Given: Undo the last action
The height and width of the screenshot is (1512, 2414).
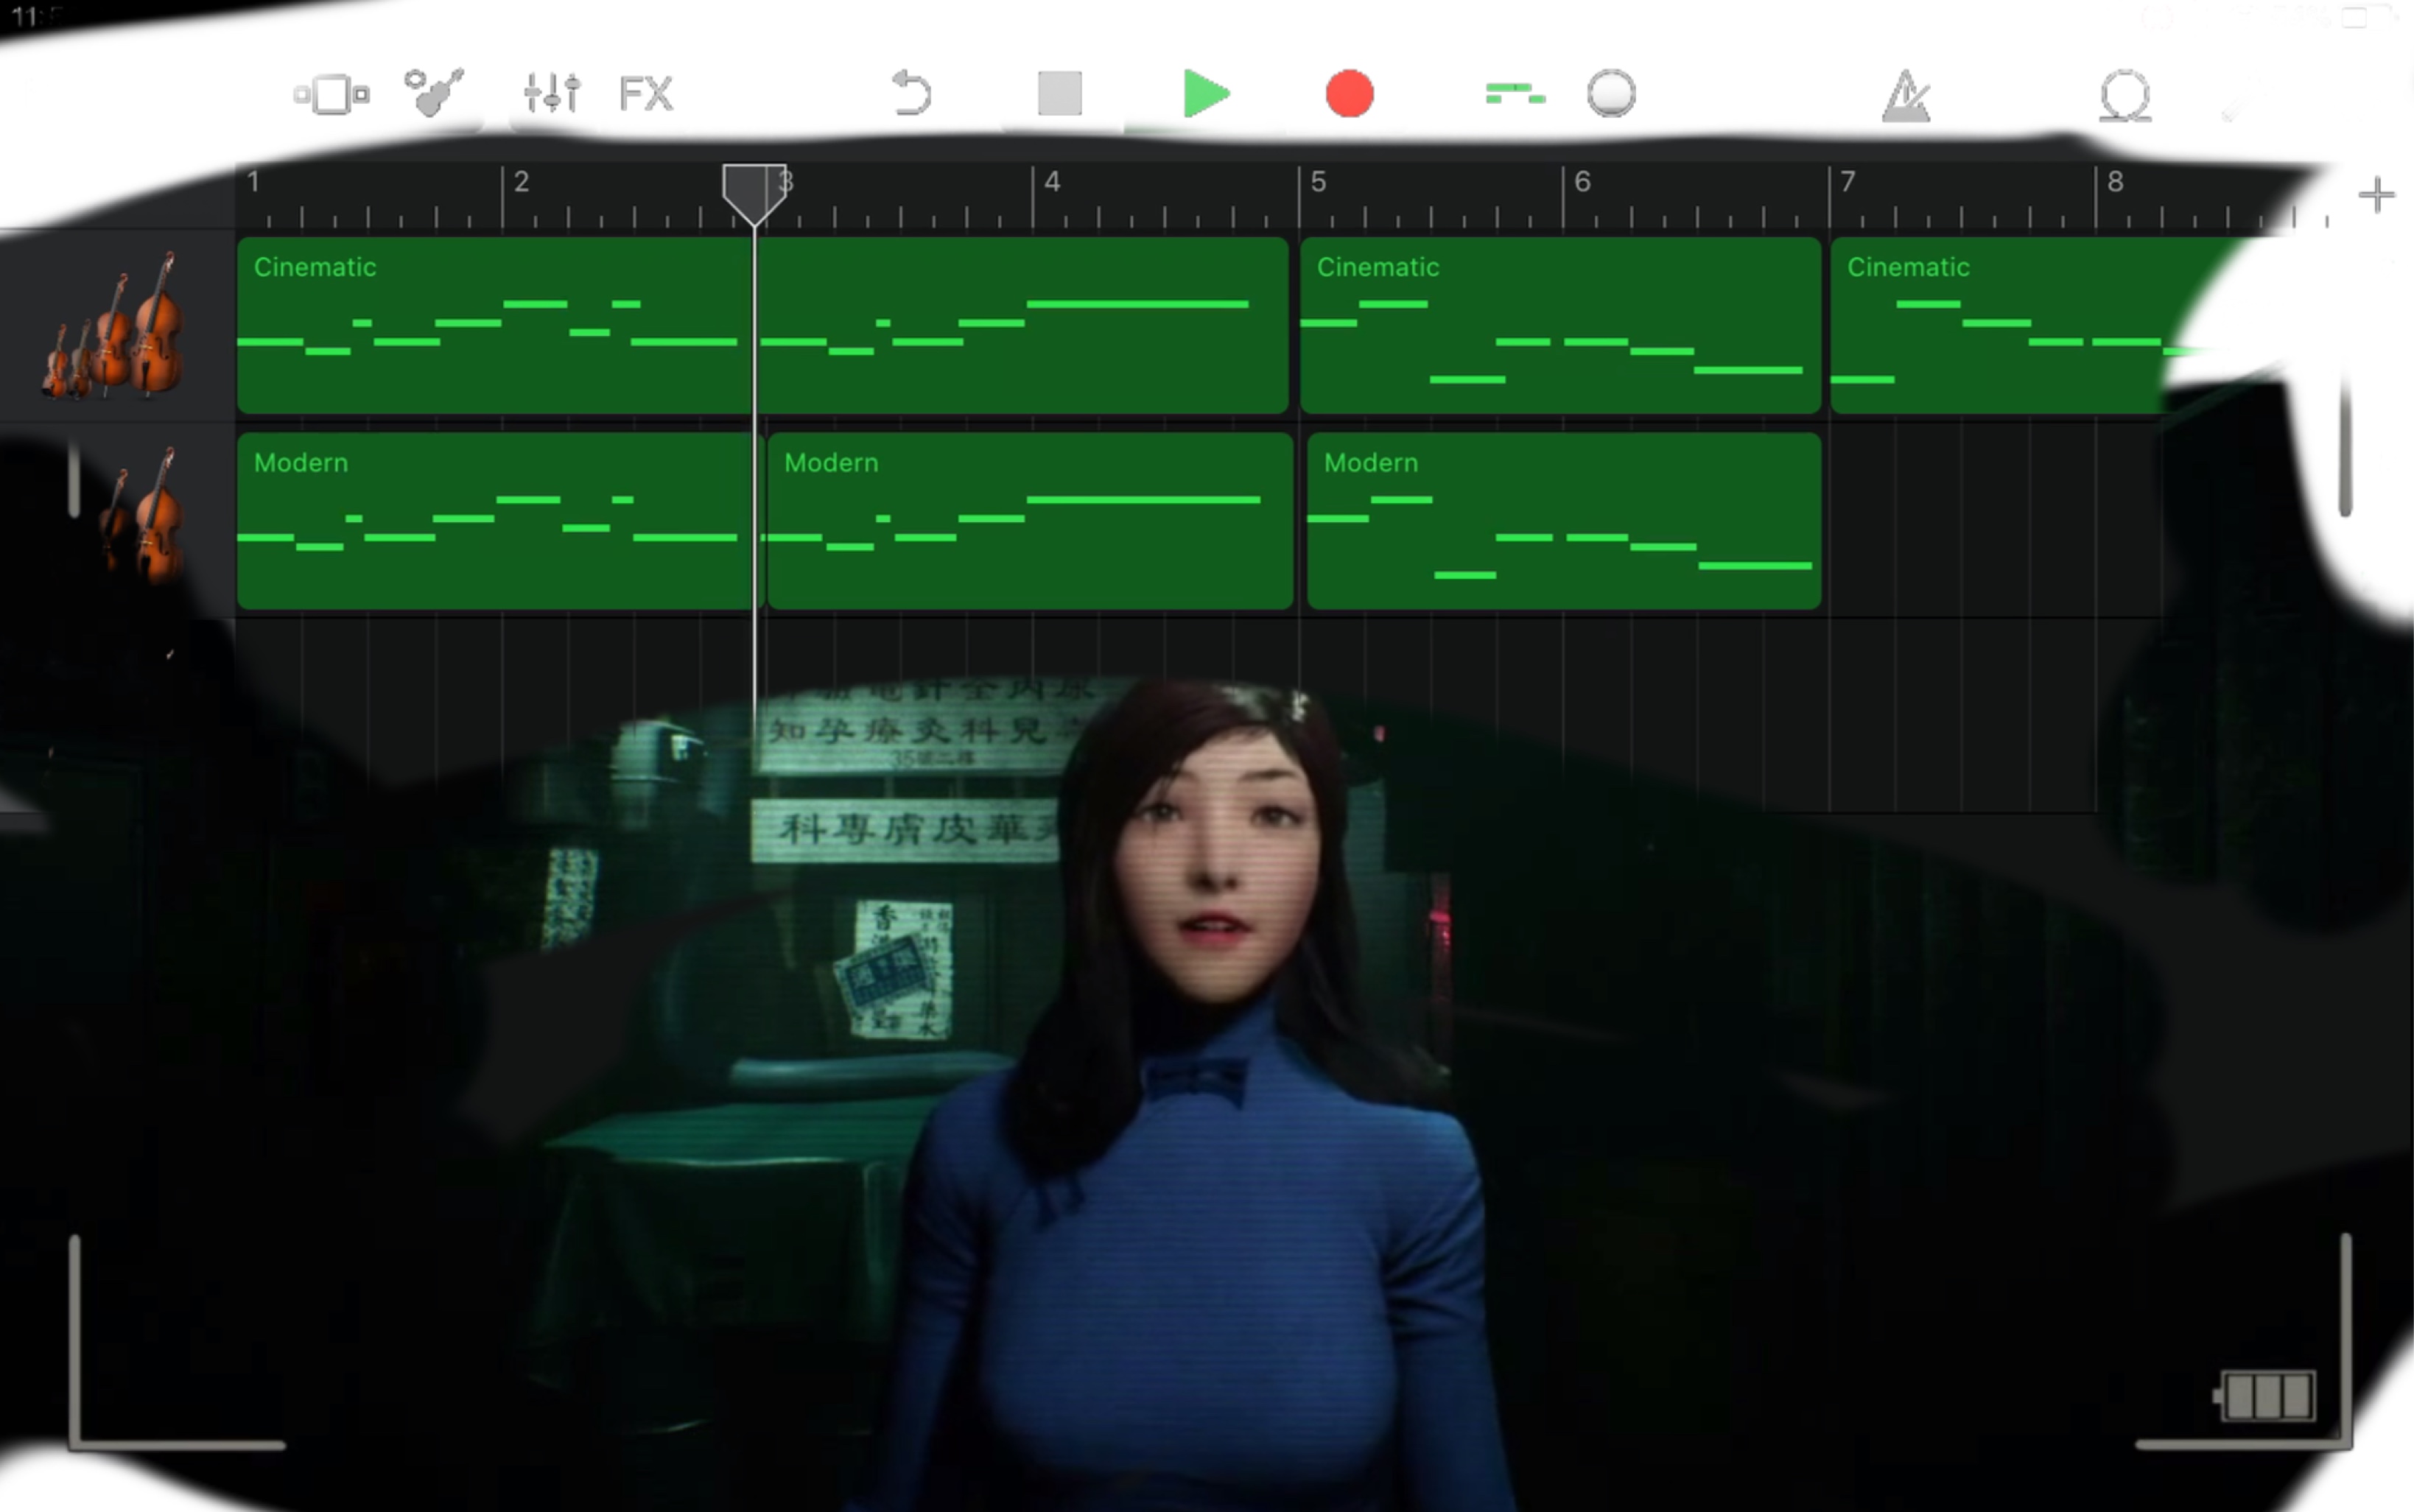Looking at the screenshot, I should 912,93.
